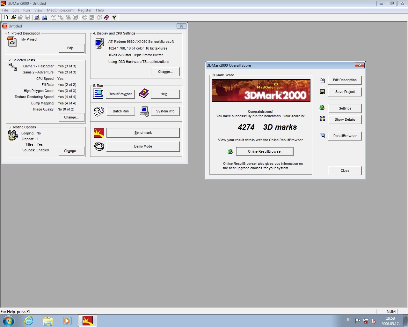Click Change... under Testing Options

[71, 151]
